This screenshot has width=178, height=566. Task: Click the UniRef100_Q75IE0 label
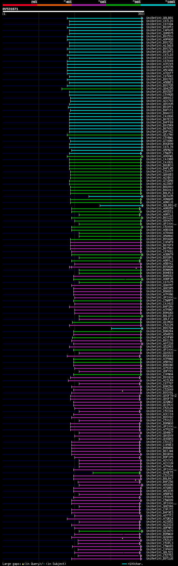160,368
